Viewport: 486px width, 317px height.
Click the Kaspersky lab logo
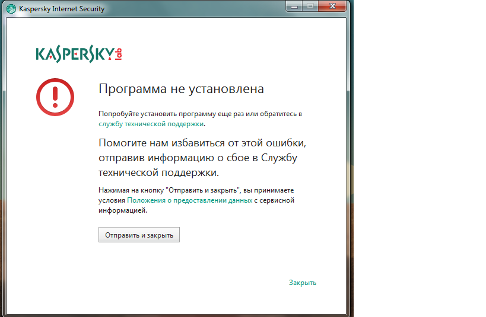click(x=79, y=54)
